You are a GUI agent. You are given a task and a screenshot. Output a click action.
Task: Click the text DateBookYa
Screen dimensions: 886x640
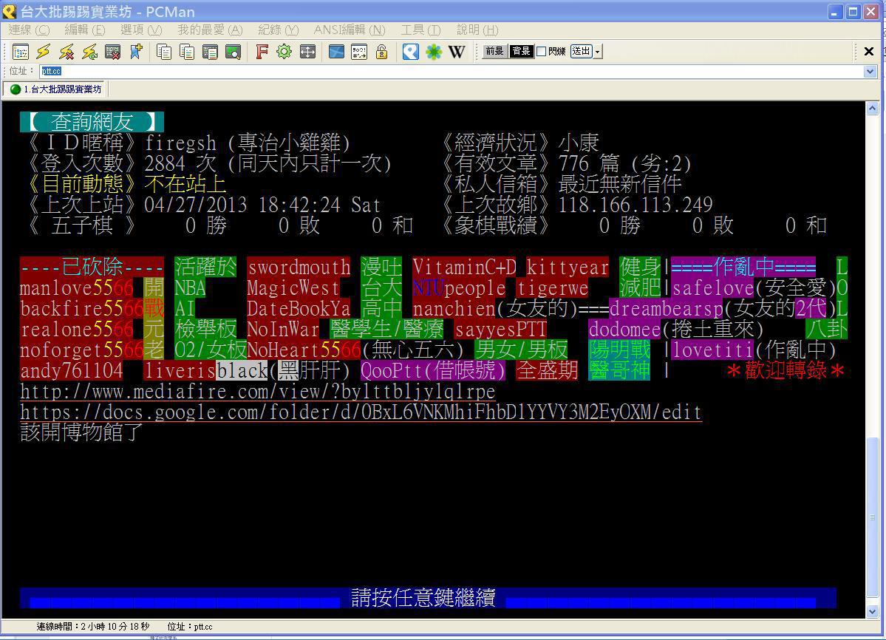click(299, 308)
